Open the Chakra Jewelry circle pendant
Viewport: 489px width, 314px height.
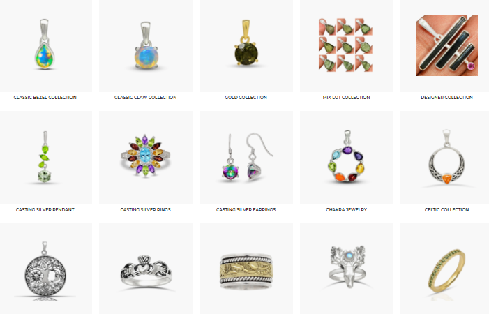347,158
